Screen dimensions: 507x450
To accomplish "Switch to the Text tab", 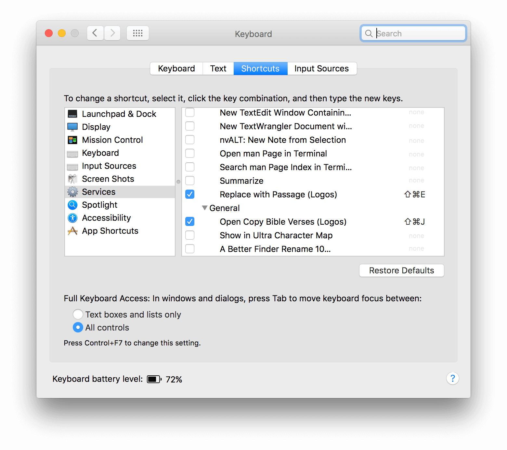I will [218, 69].
